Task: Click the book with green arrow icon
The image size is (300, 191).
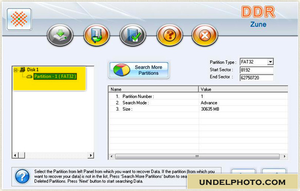Action: [x=97, y=35]
